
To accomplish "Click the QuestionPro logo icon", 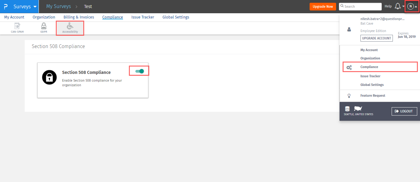I will point(6,6).
